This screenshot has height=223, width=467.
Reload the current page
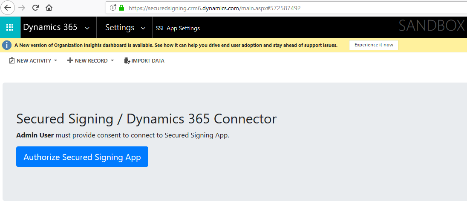35,8
